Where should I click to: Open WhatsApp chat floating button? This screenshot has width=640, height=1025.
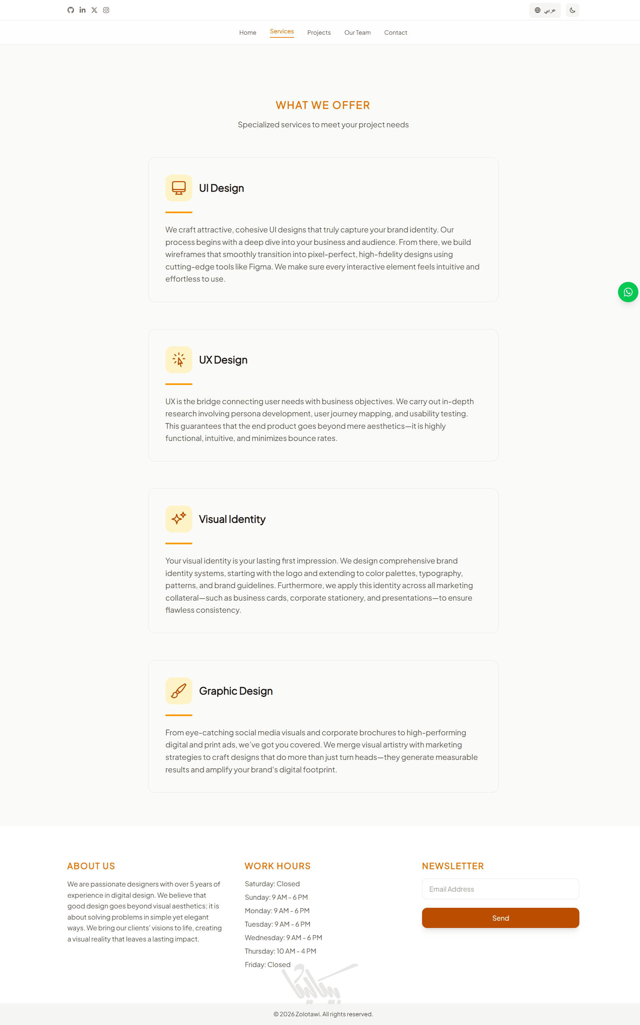[628, 292]
